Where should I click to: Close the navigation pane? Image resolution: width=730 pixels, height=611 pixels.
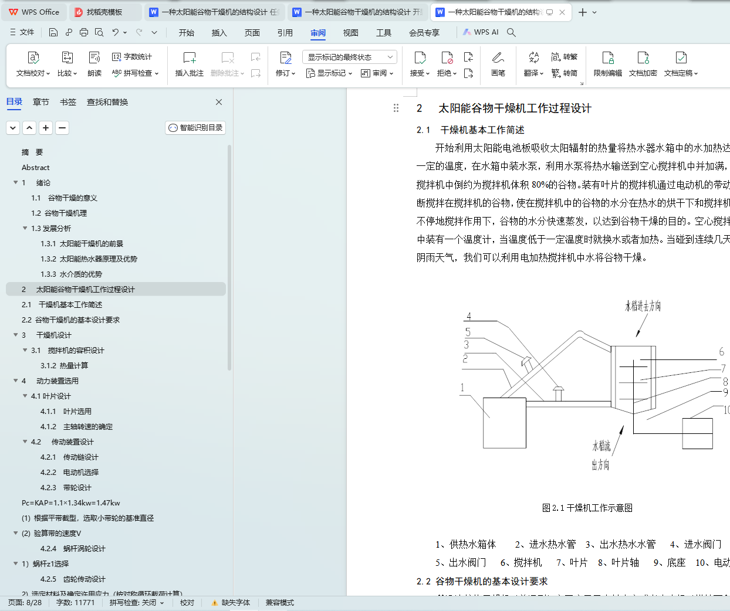(219, 102)
